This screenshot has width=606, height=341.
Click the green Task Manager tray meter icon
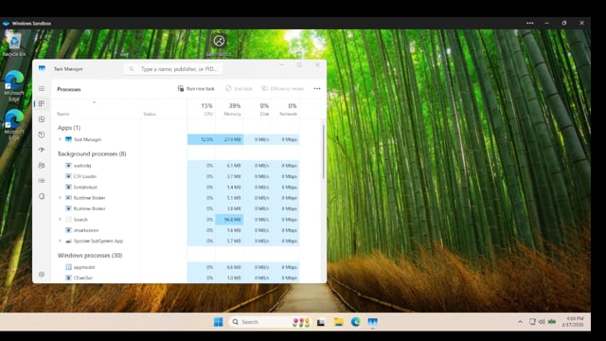pyautogui.click(x=552, y=322)
